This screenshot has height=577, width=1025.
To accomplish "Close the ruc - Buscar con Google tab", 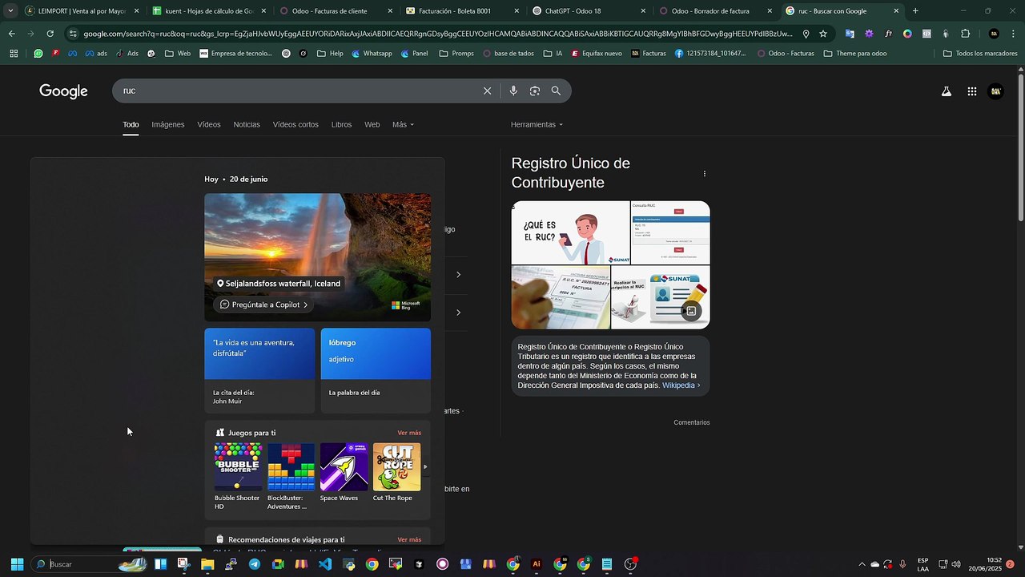I will (x=896, y=11).
